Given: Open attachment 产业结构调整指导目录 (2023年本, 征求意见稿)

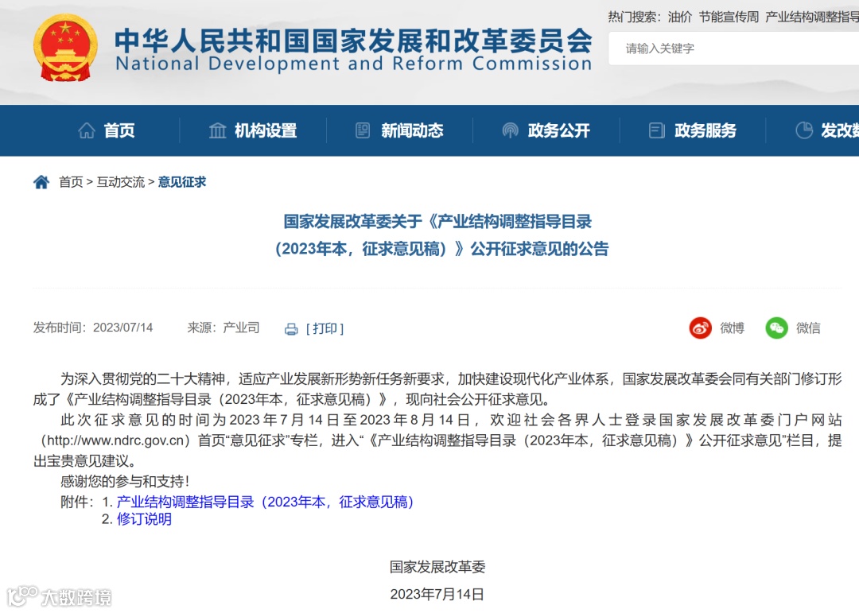Looking at the screenshot, I should [x=265, y=502].
